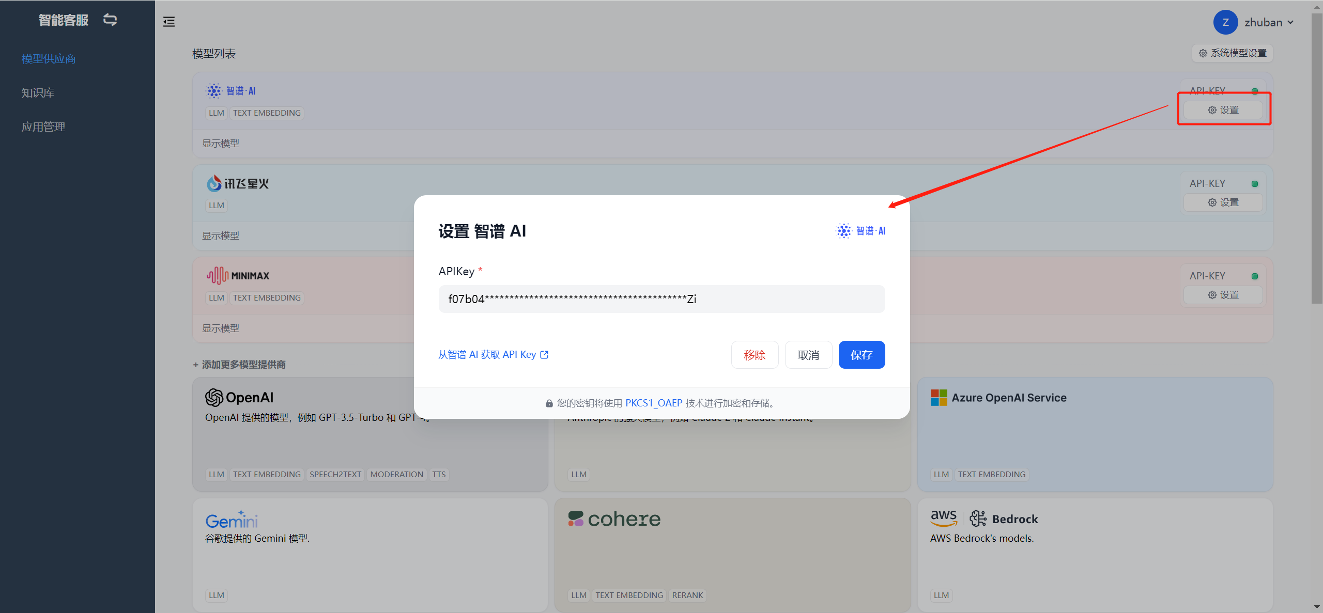Click the green status dot for 智谱·AI

tap(1255, 91)
